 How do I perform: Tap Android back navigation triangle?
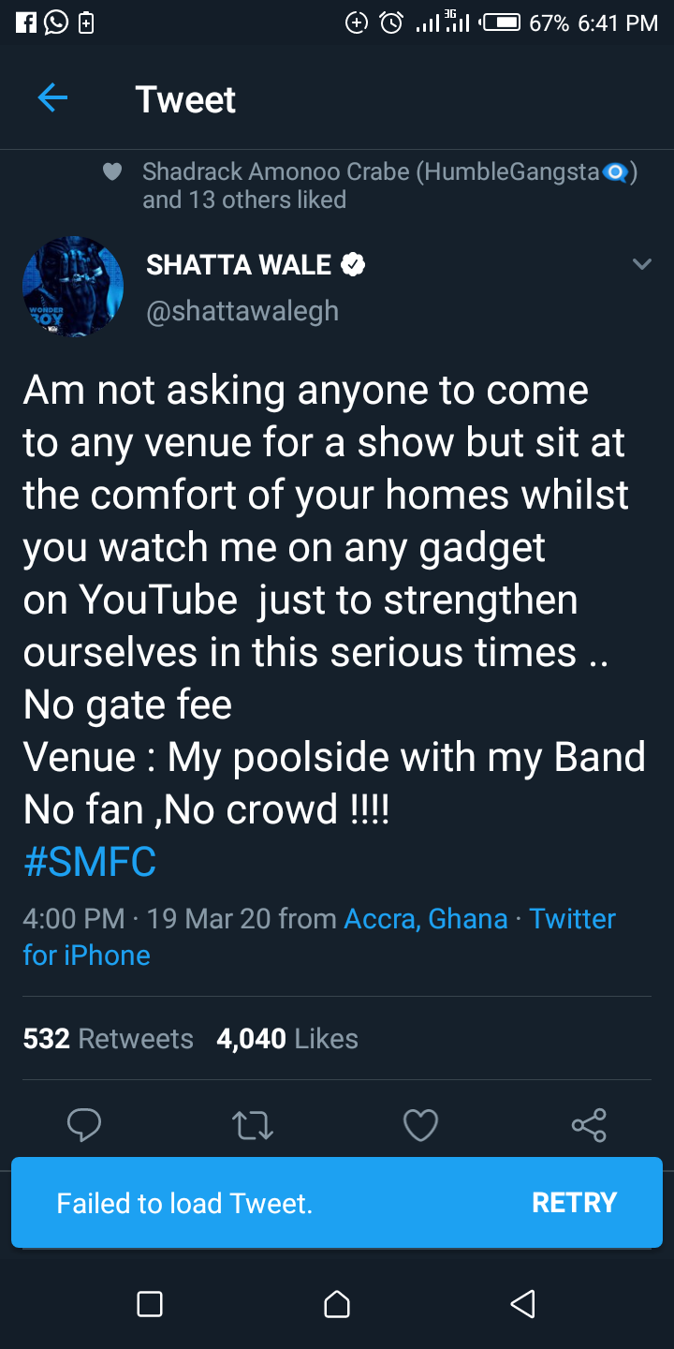point(522,1304)
